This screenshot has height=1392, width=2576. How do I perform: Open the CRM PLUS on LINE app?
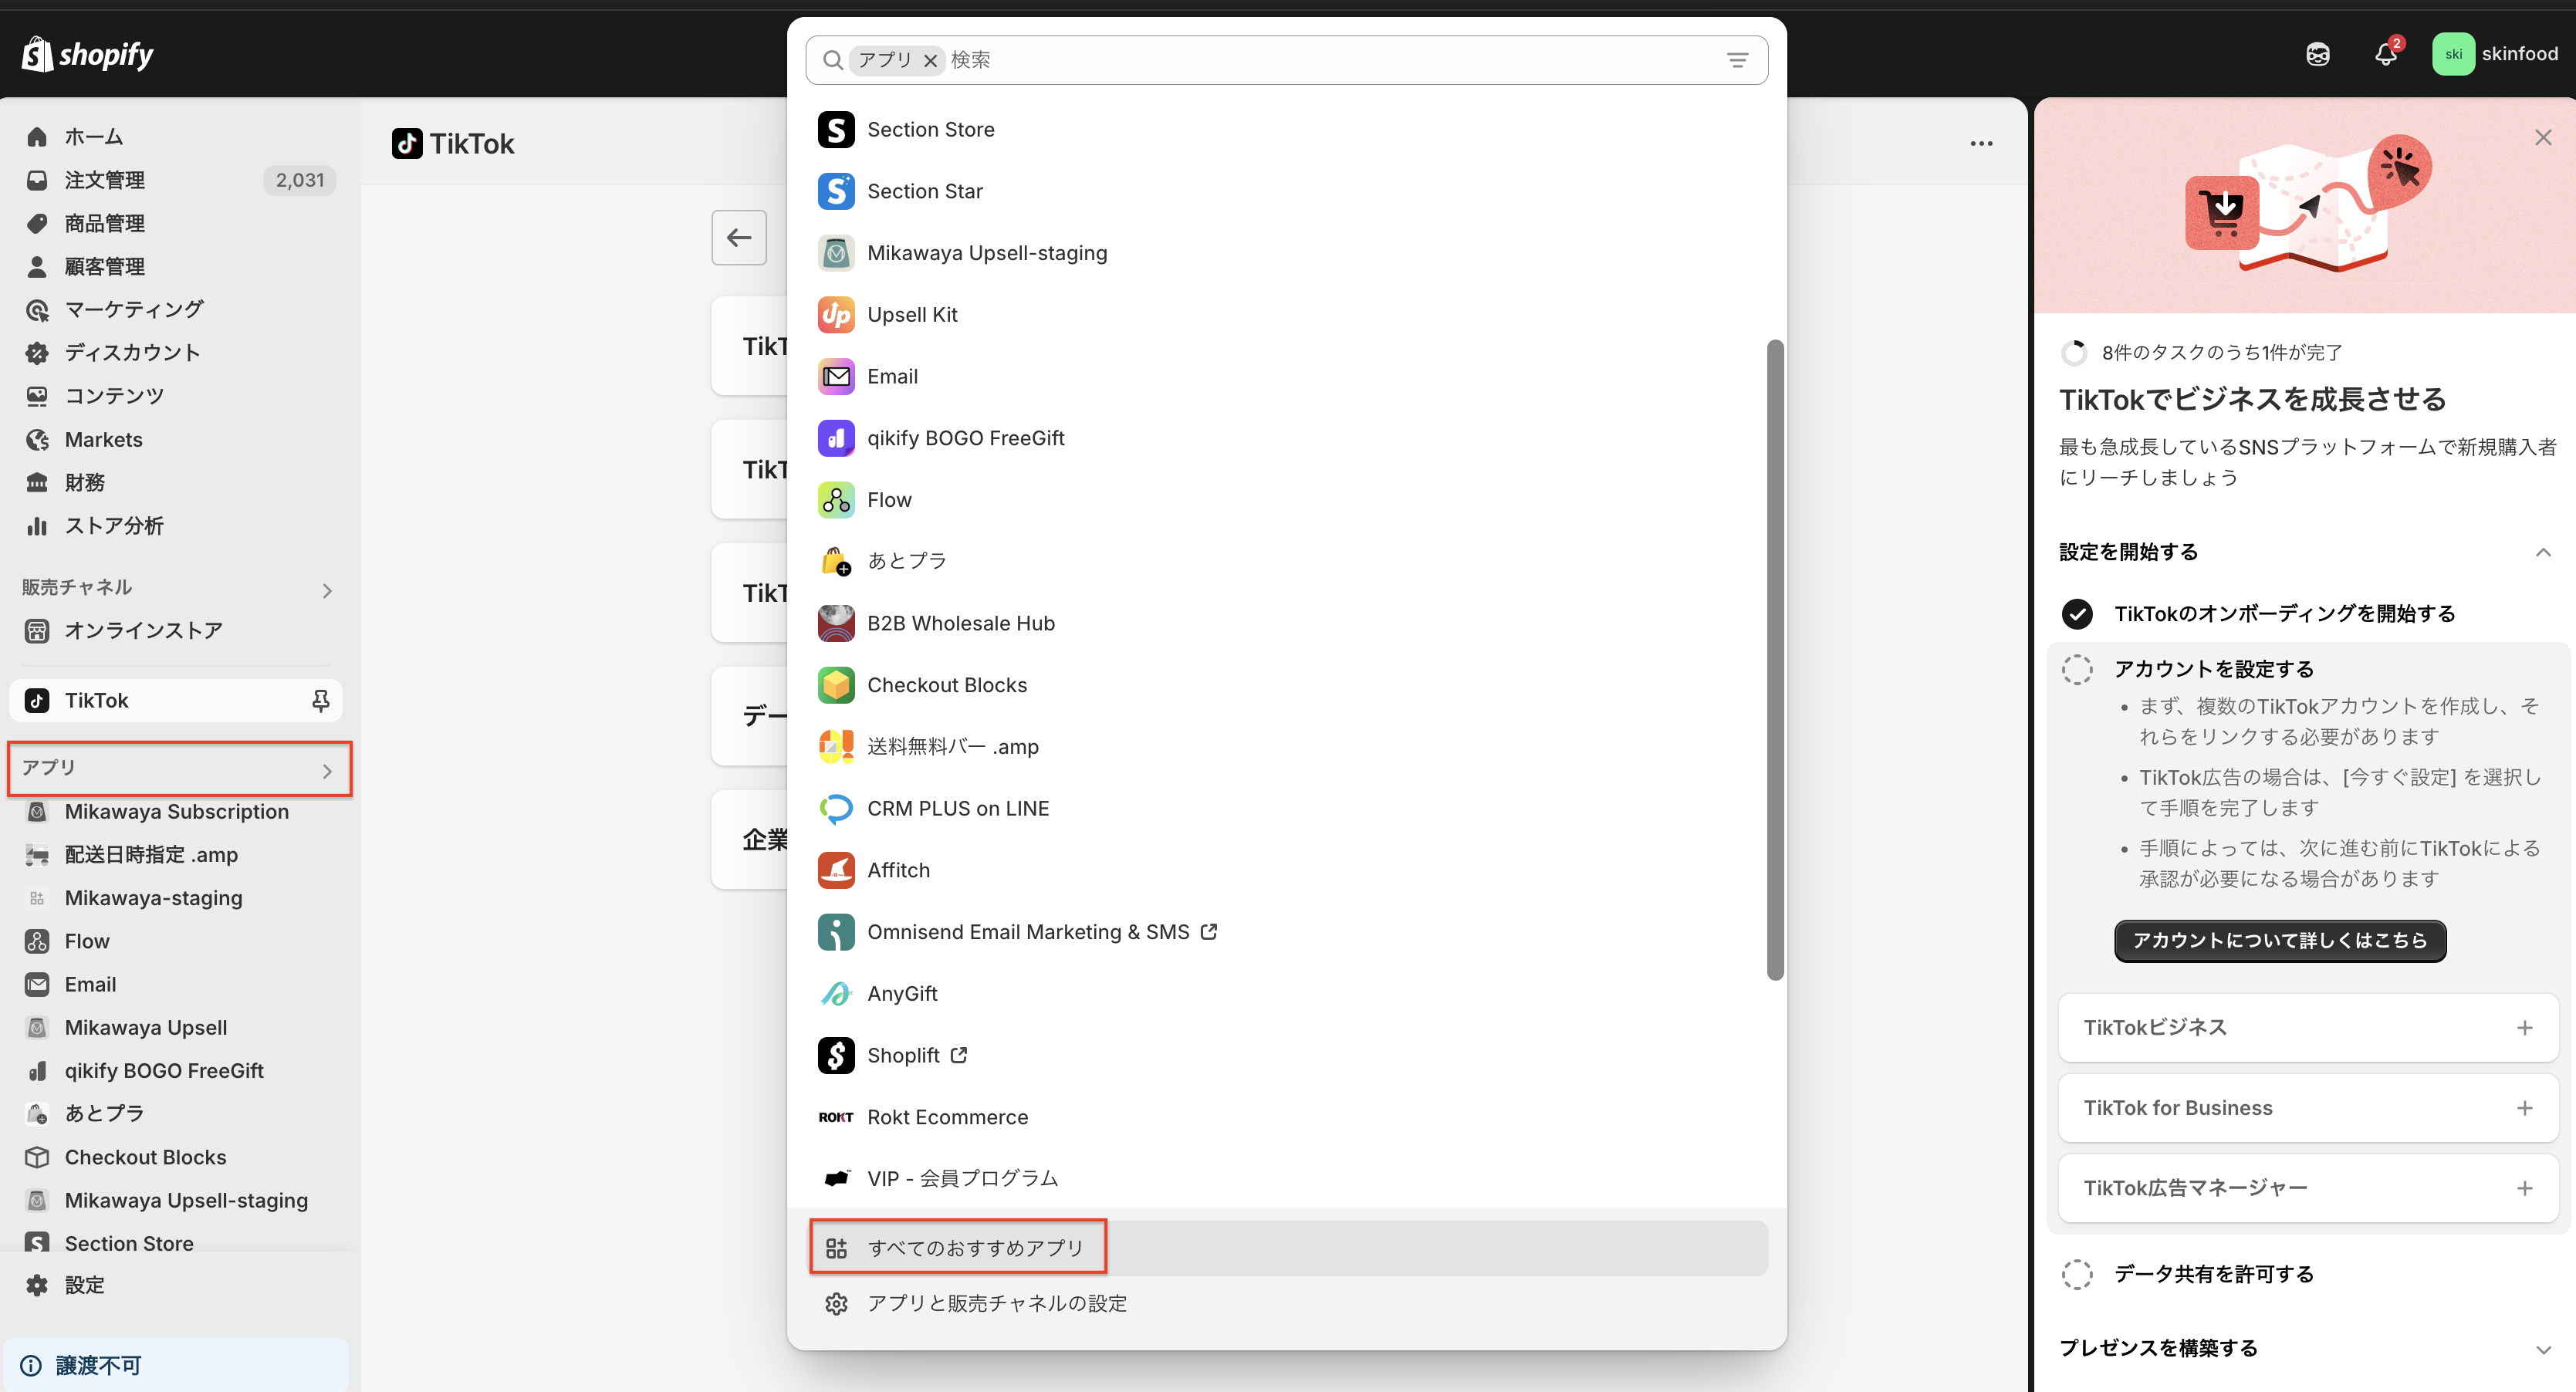[1286, 808]
